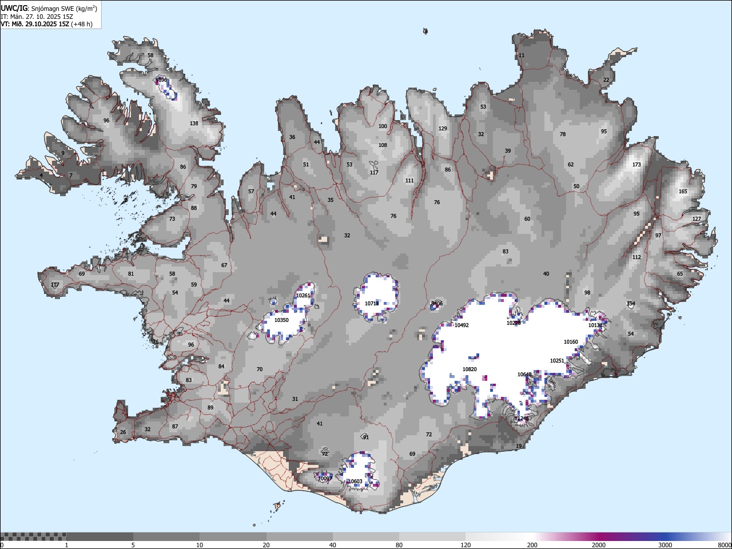Click the value 10160 on eastern Vatnajökull
Screen dimensions: 732x549
(571, 342)
